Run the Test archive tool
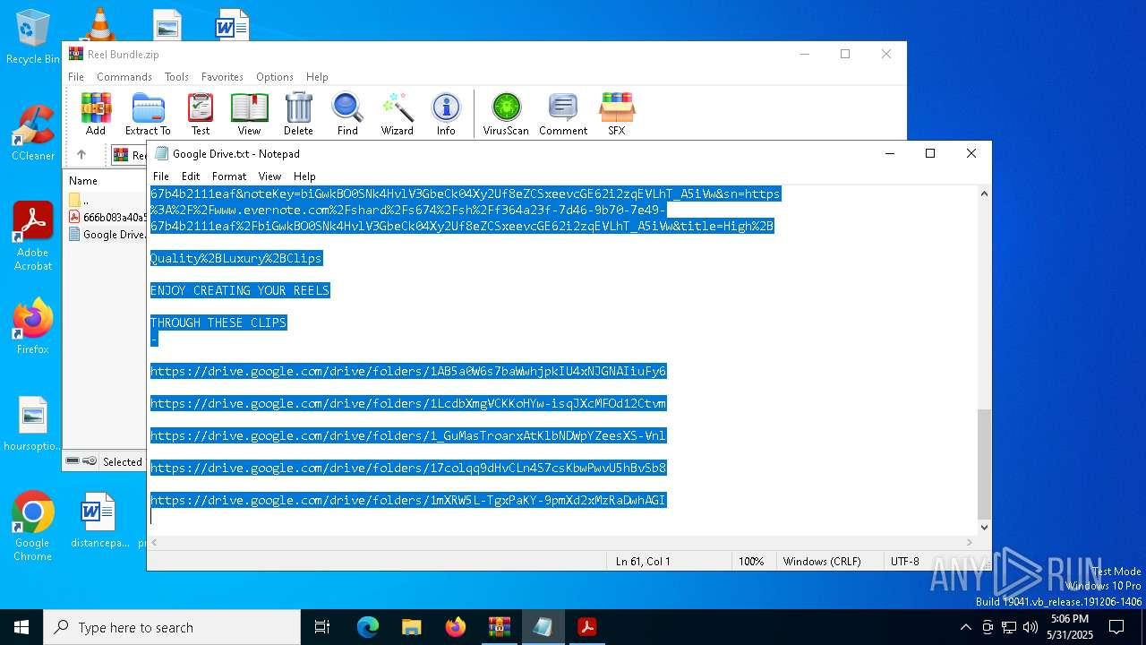Image resolution: width=1146 pixels, height=645 pixels. 201,114
